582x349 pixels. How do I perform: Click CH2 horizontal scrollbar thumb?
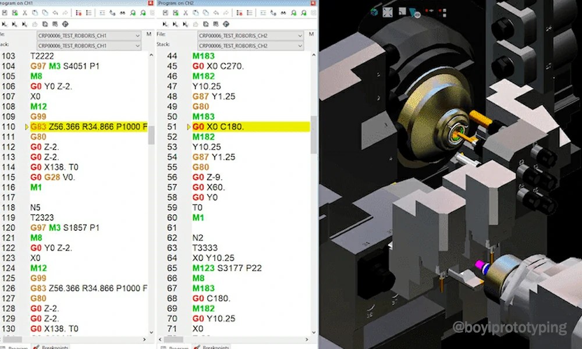(x=173, y=339)
